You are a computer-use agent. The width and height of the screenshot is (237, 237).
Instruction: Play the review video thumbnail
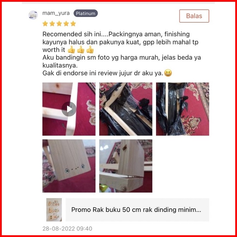coord(69,109)
